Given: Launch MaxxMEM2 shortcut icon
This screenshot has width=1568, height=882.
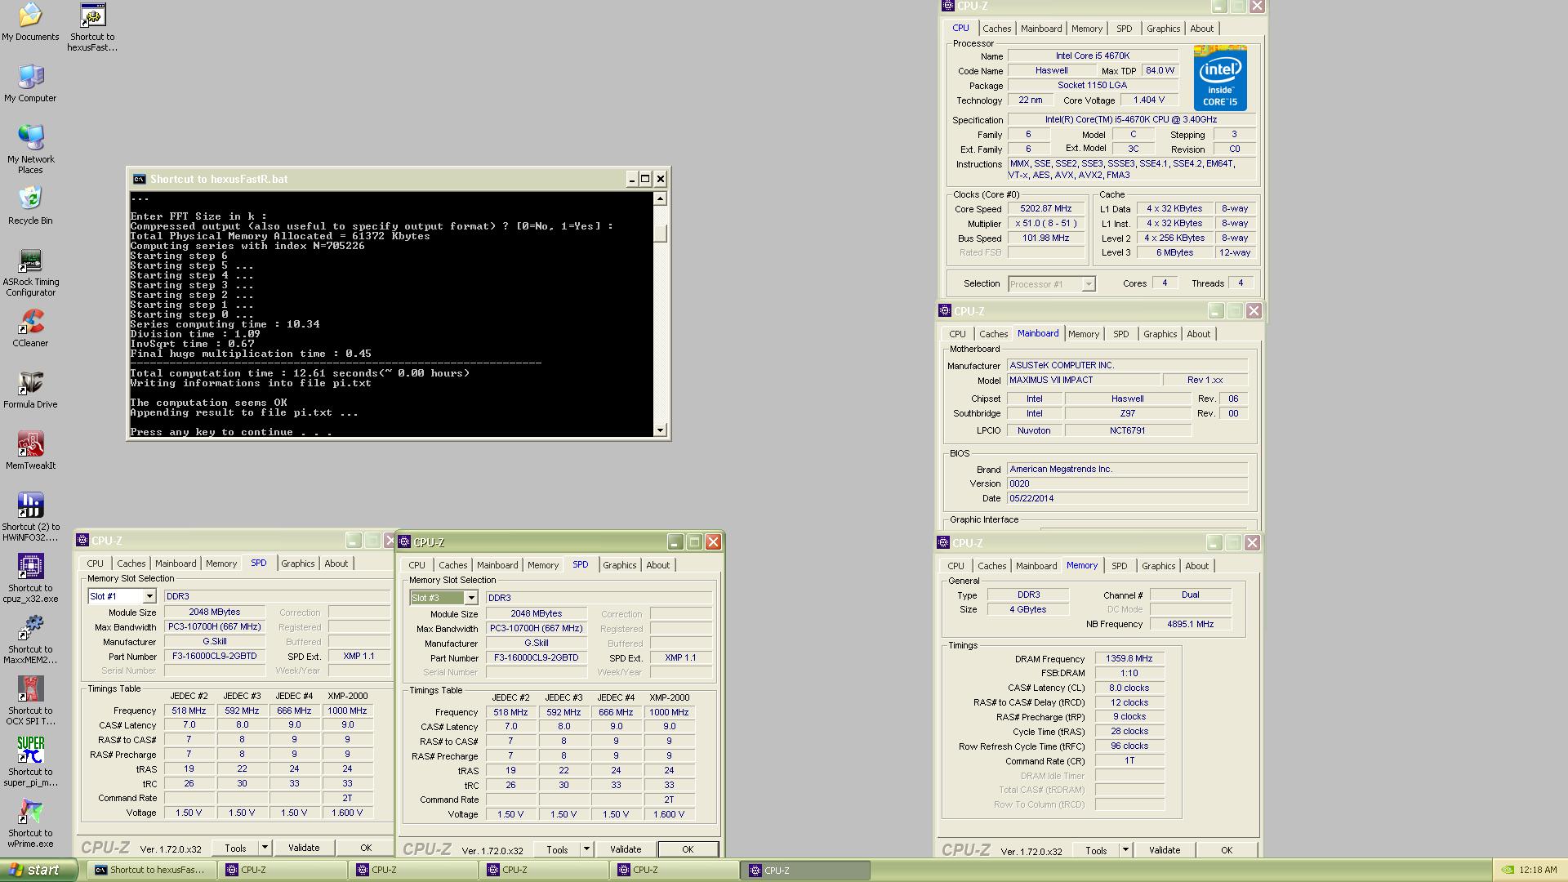Looking at the screenshot, I should coord(30,639).
